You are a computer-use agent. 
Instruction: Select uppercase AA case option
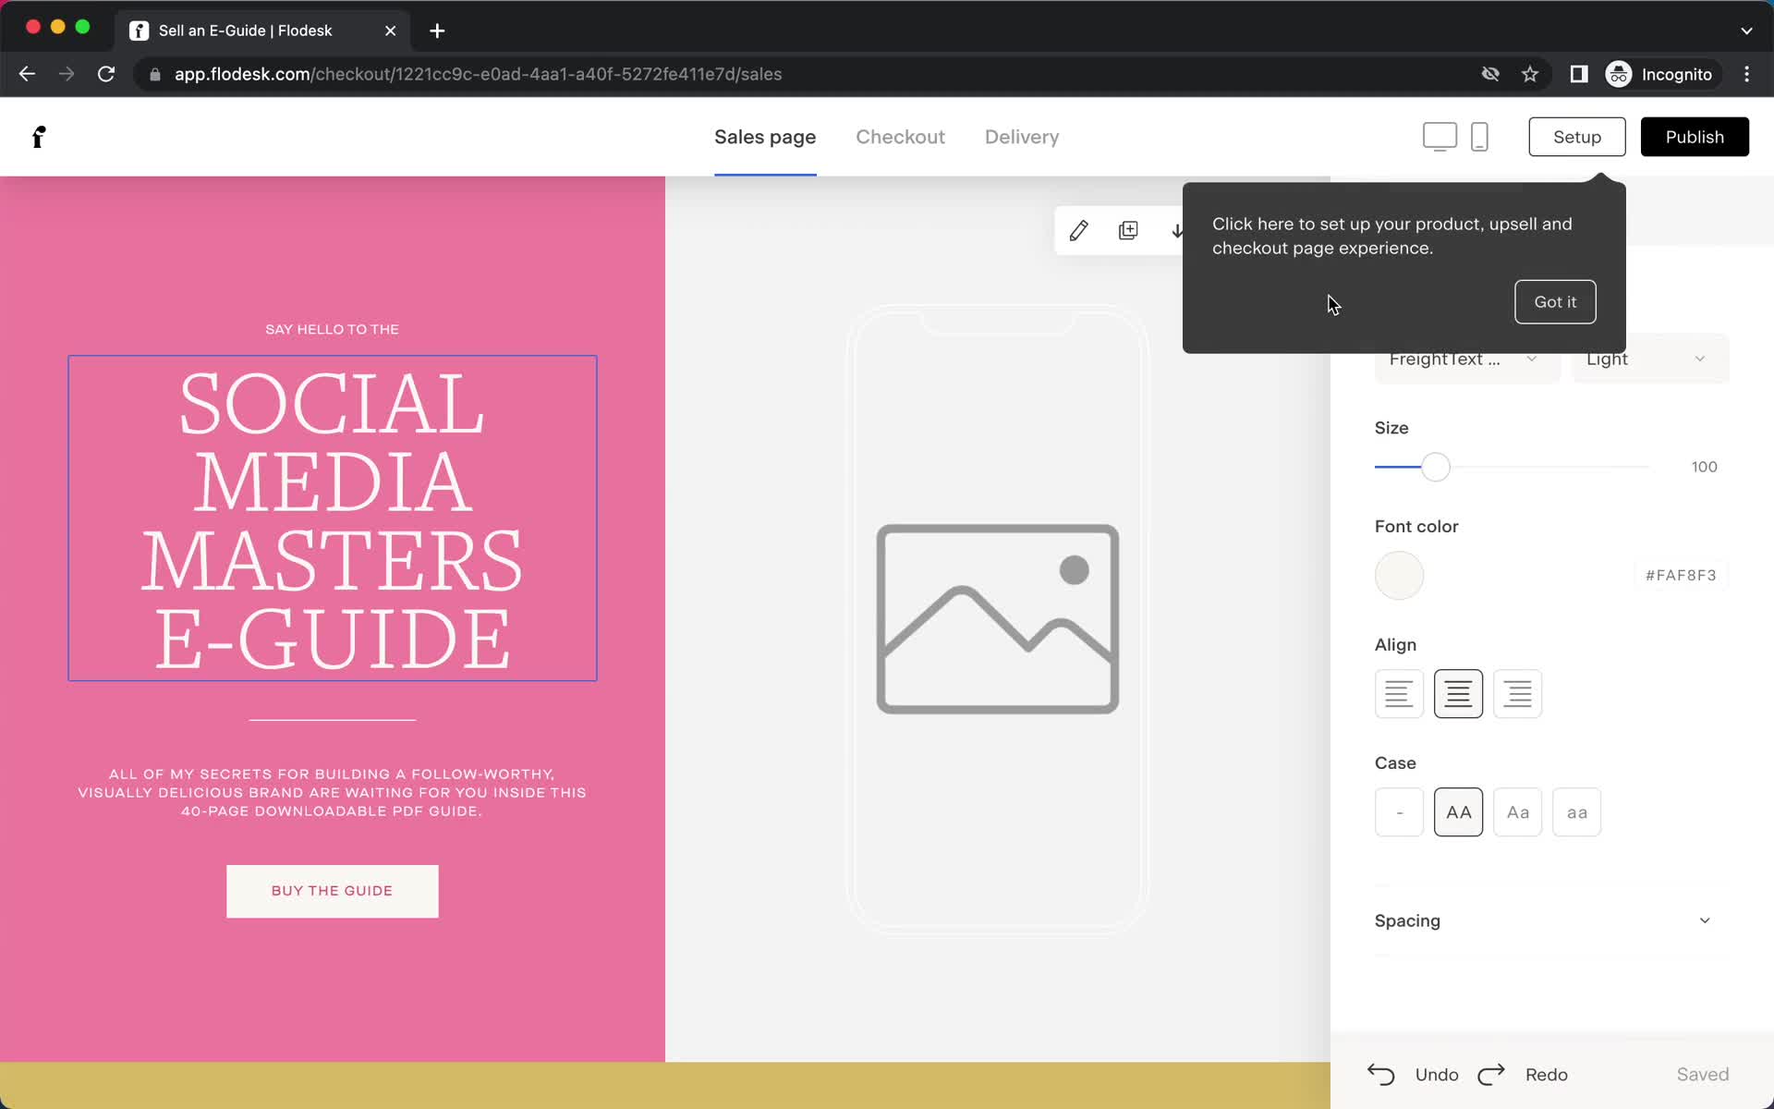1459,812
